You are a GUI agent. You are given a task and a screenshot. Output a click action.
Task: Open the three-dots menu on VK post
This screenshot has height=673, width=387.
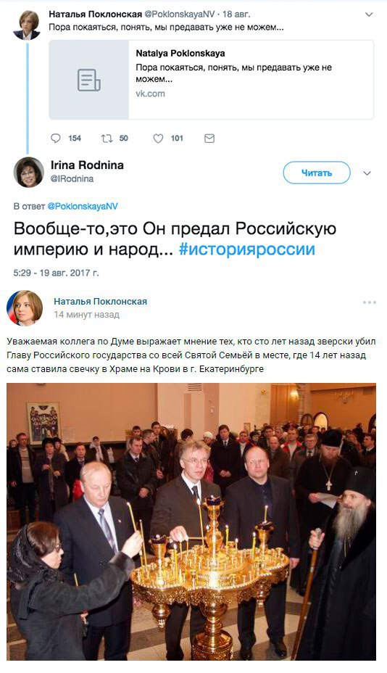click(x=369, y=302)
